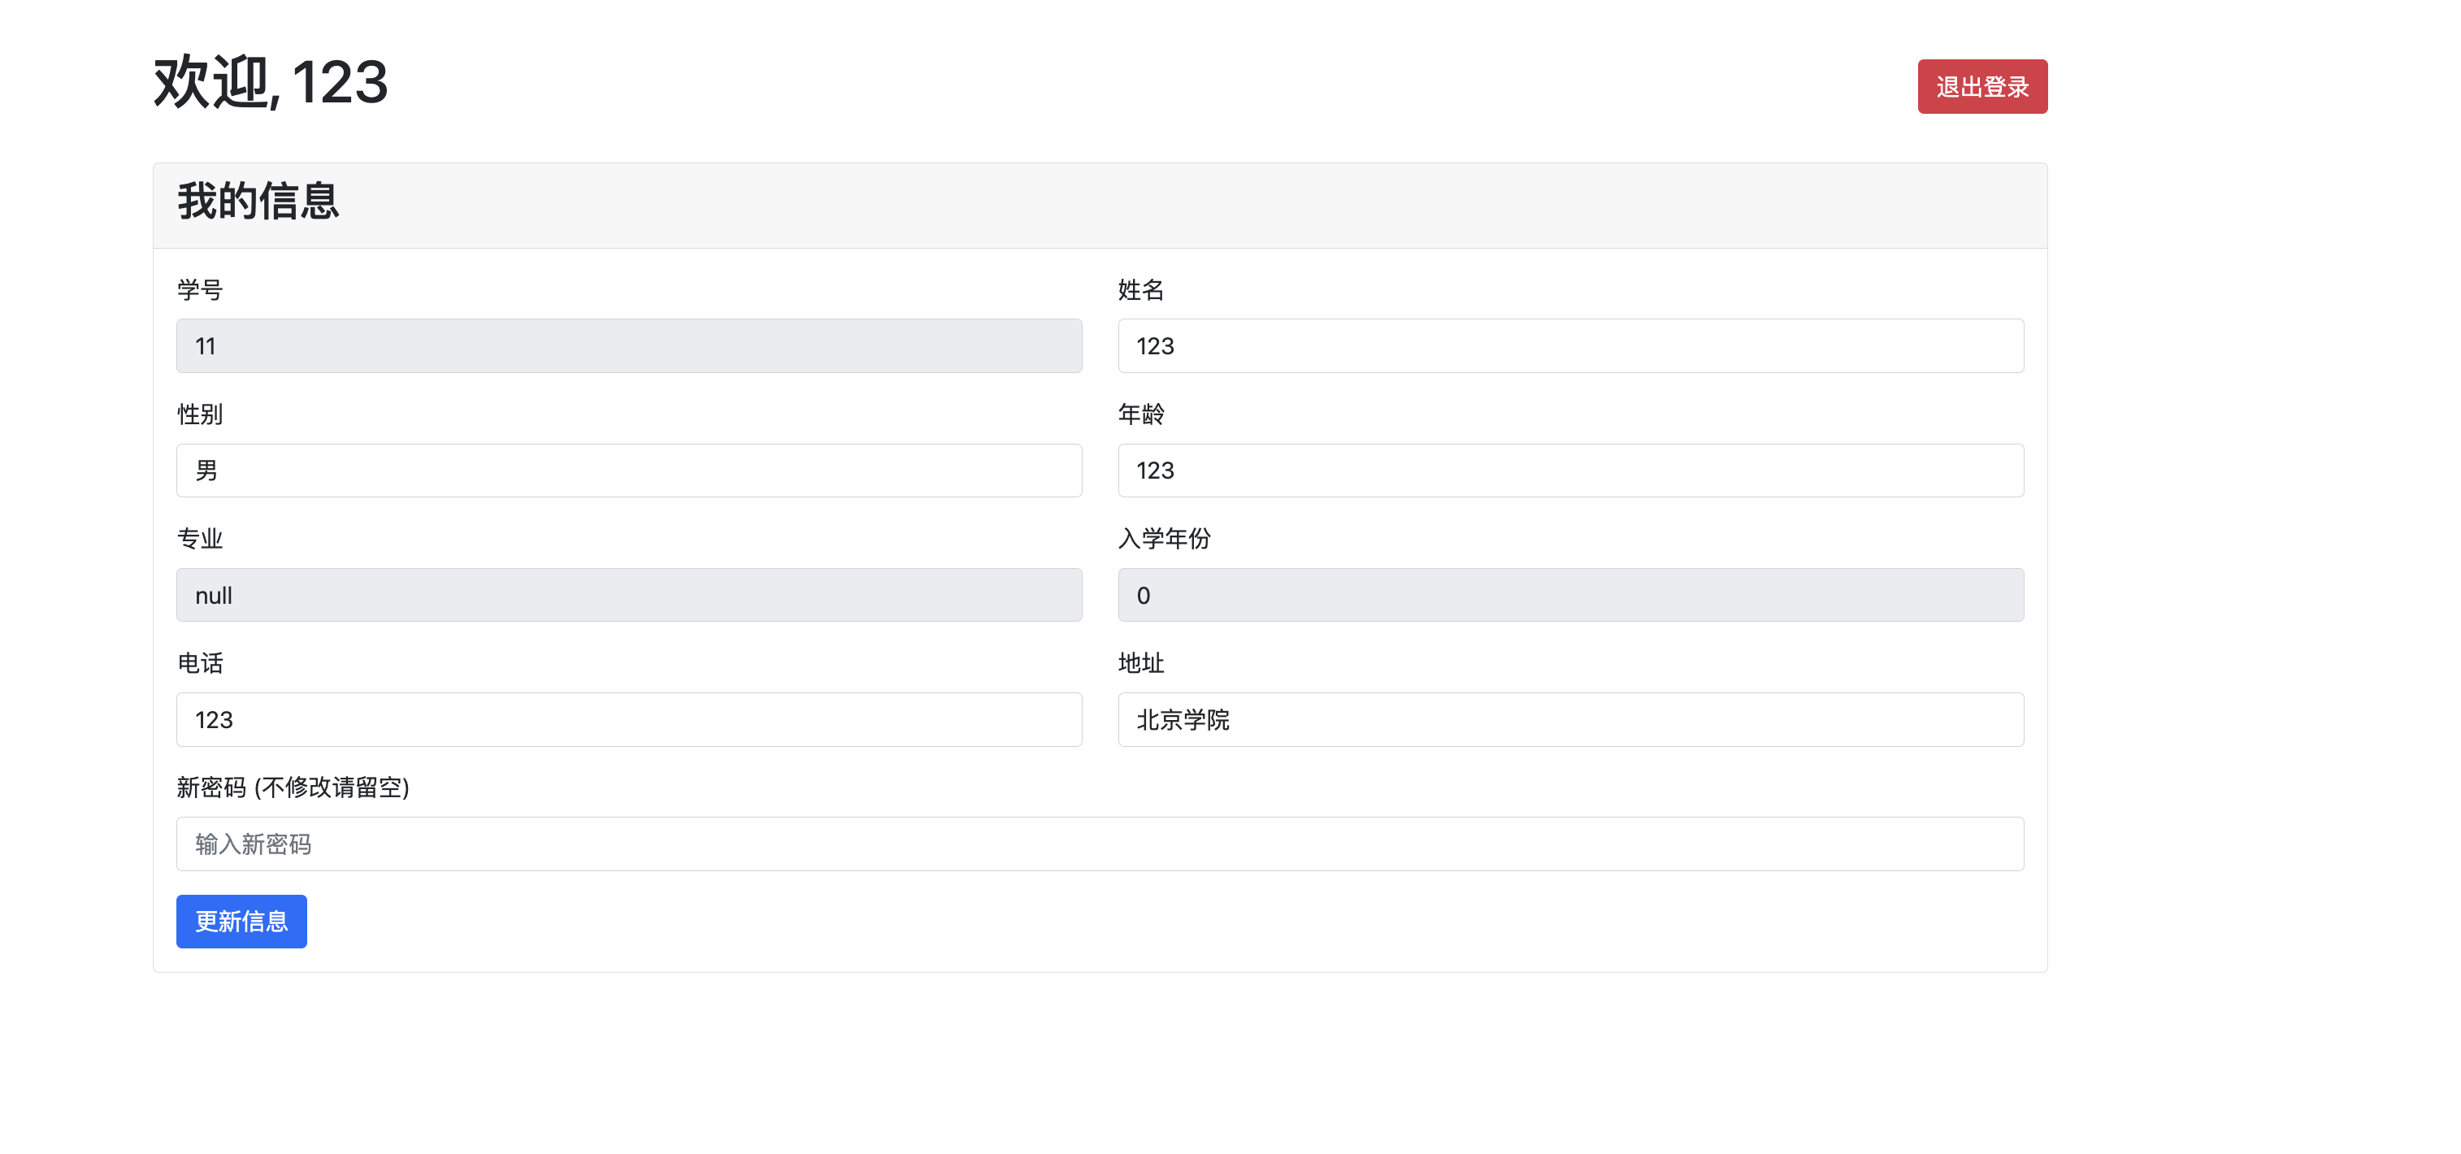The width and height of the screenshot is (2461, 1154).
Task: Click the 我的信息 card header
Action: 258,202
